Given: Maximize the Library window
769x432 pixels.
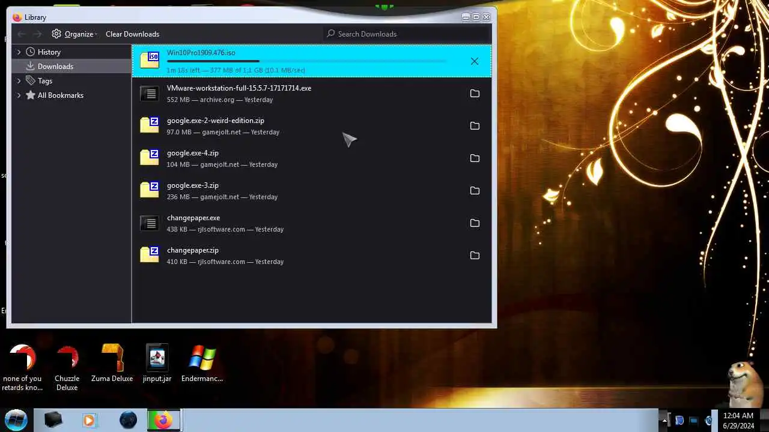Looking at the screenshot, I should click(476, 17).
